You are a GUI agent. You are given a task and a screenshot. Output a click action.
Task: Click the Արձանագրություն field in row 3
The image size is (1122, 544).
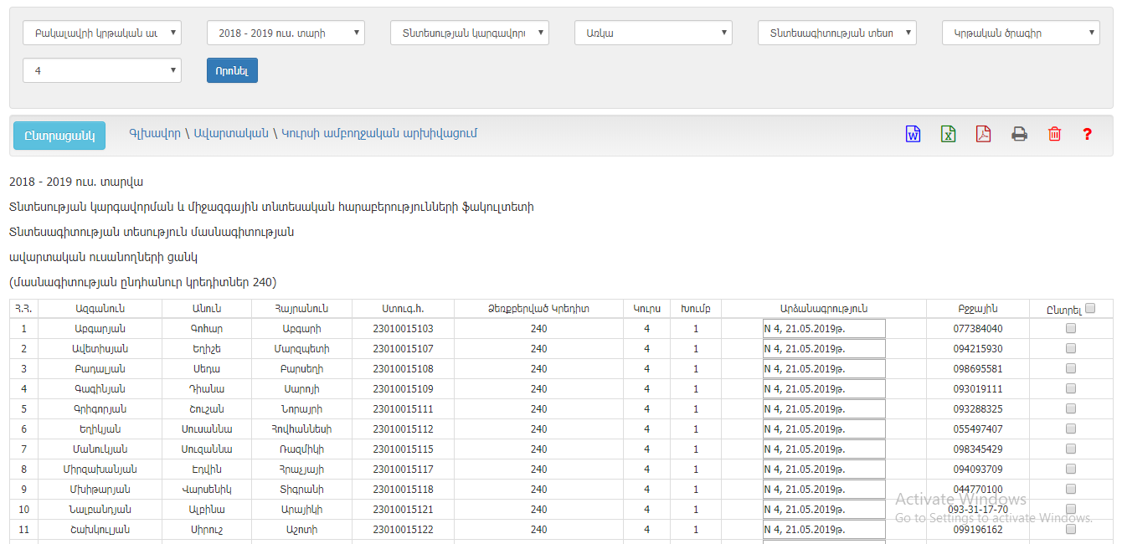pyautogui.click(x=823, y=369)
